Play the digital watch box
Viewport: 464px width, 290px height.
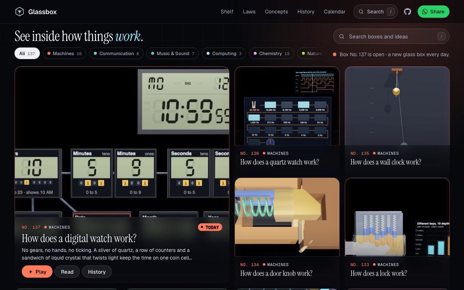tap(37, 272)
